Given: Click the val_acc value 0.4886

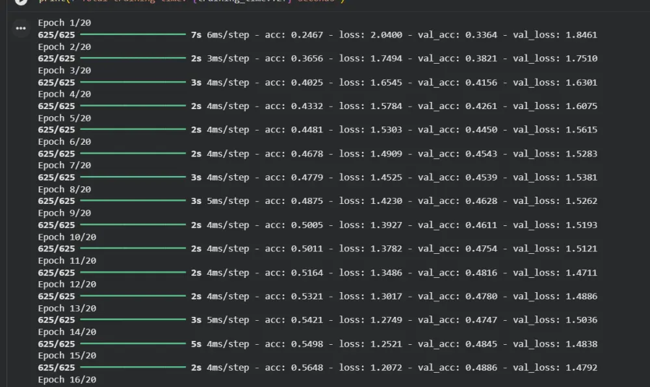Looking at the screenshot, I should tap(481, 368).
